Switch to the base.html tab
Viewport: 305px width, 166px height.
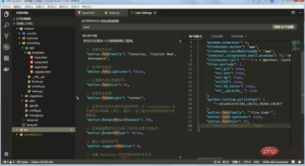click(x=88, y=13)
